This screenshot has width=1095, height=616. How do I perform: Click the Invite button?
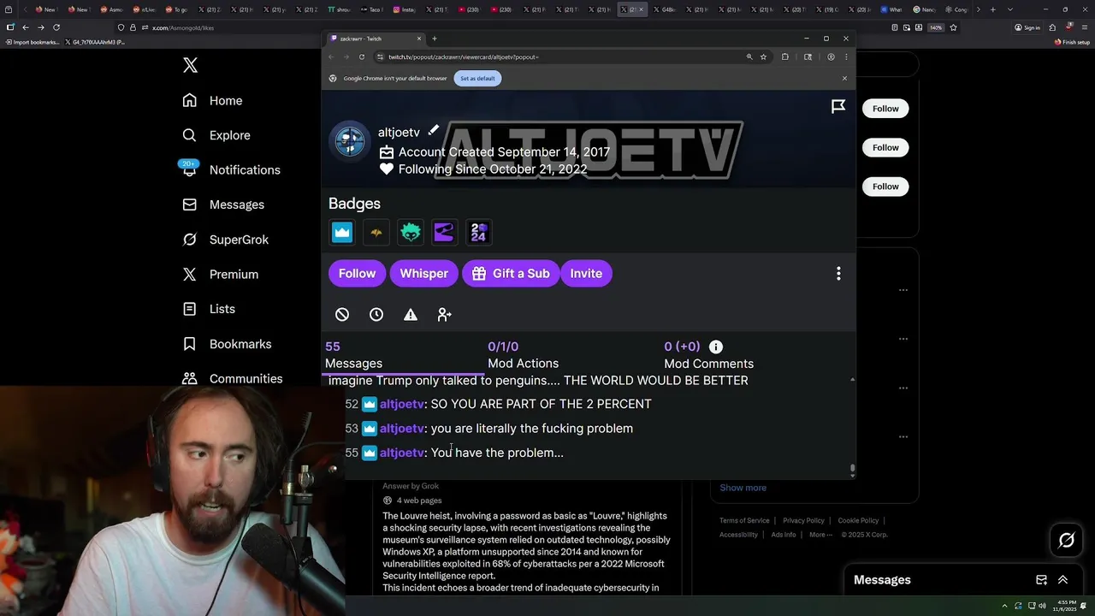point(586,273)
